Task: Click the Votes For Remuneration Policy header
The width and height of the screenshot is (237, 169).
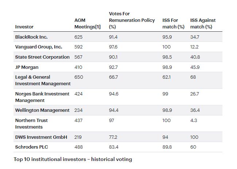Action: (x=132, y=20)
